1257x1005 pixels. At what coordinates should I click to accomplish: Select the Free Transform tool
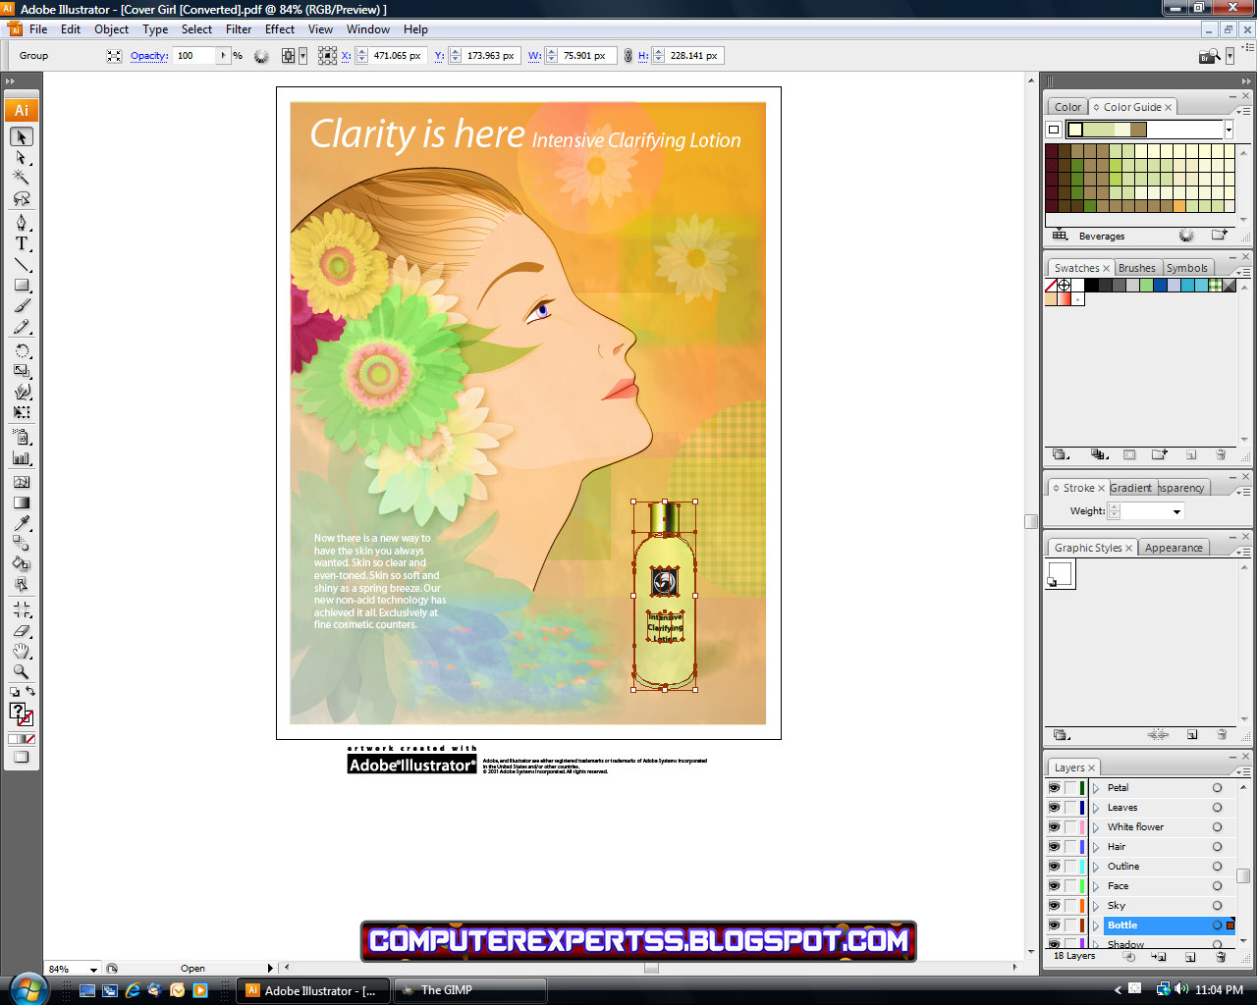(22, 412)
